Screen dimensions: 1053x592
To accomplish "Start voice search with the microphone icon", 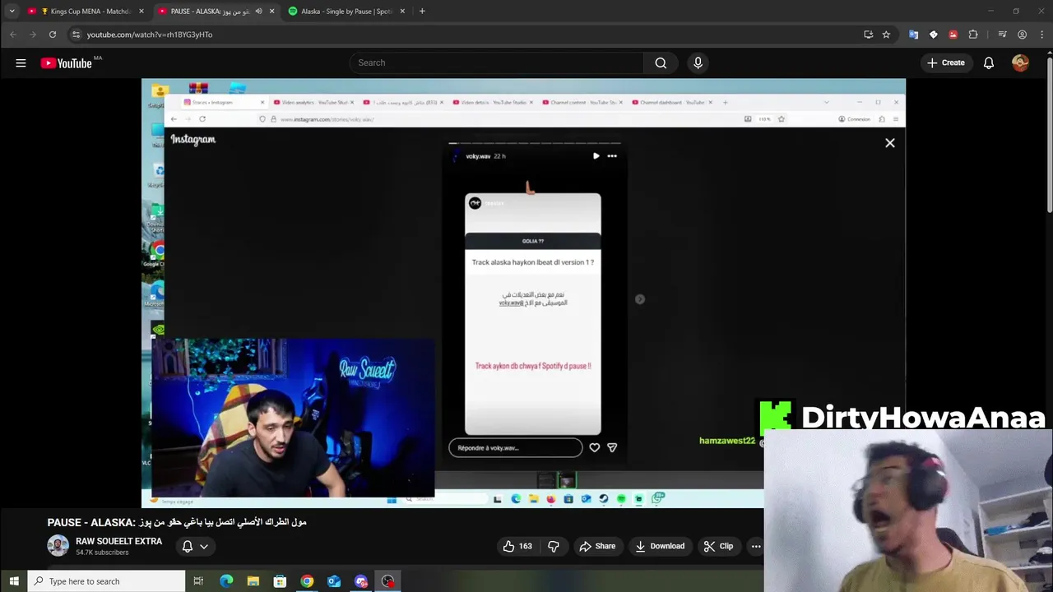I will tap(698, 62).
